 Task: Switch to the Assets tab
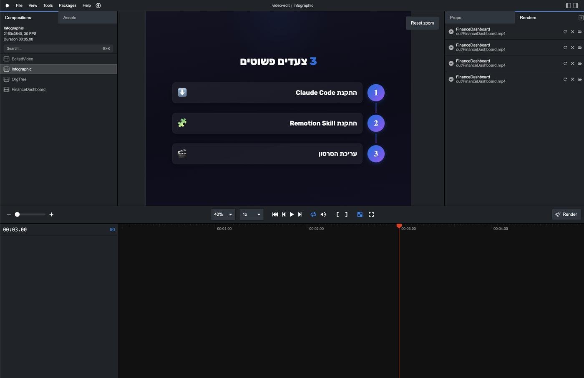(x=70, y=18)
